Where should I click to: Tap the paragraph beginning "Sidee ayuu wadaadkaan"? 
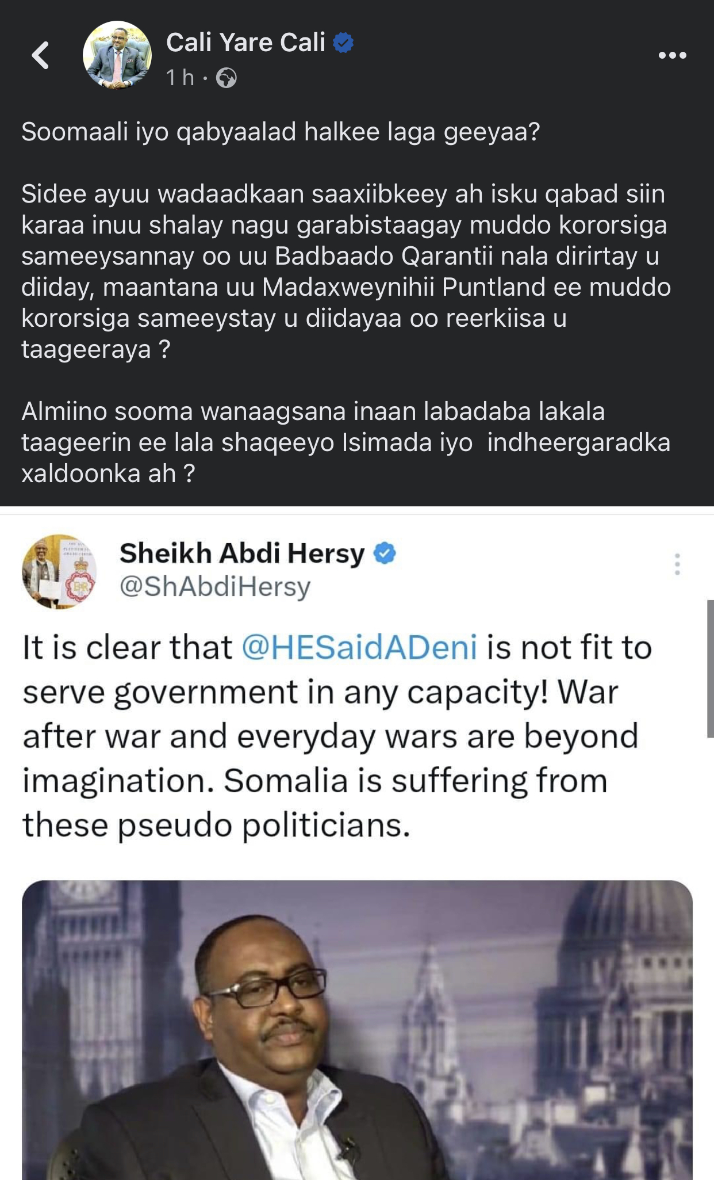pyautogui.click(x=346, y=272)
